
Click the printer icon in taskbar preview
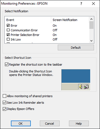click(x=86, y=87)
